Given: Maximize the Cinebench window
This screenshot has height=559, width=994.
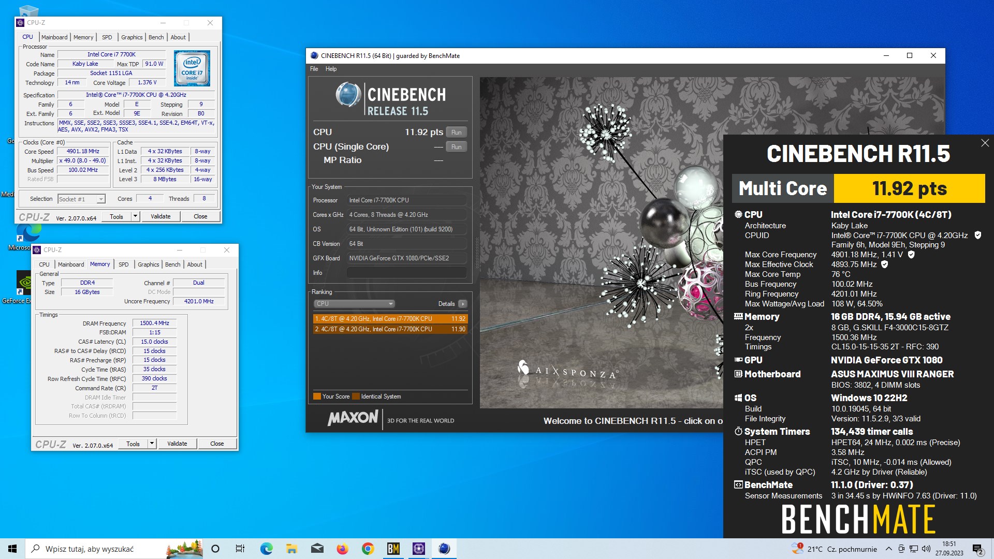Looking at the screenshot, I should [x=910, y=56].
